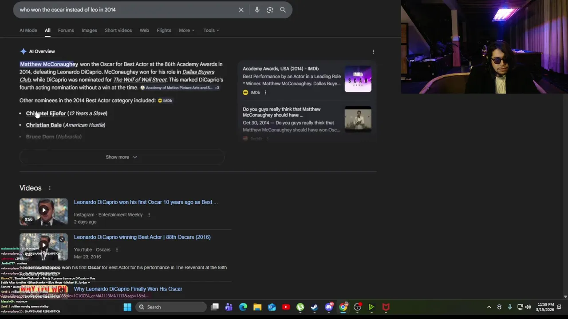Submit the query with the magnifier icon

click(x=283, y=10)
